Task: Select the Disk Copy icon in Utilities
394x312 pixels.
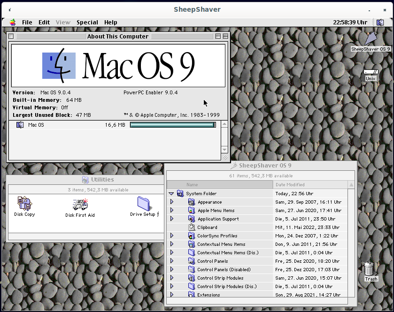Action: coord(24,203)
